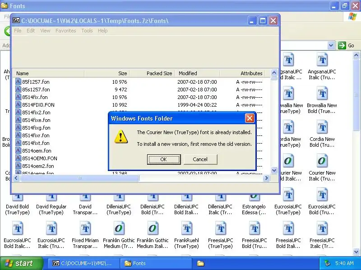The image size is (361, 270).
Task: Select FreesiaUPC Bold Italic font icon
Action: [288, 229]
